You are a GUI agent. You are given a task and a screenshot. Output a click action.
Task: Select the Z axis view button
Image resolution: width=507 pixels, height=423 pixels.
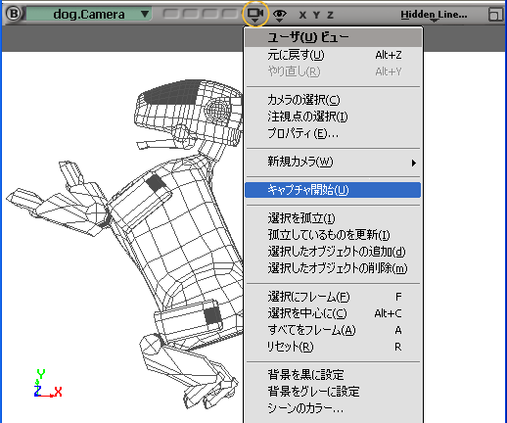click(330, 15)
